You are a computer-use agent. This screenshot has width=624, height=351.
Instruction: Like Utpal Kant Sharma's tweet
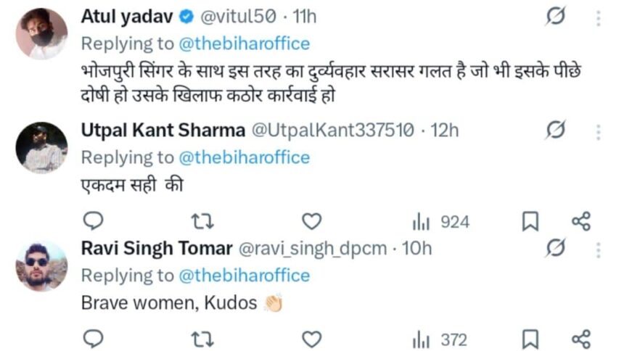click(x=311, y=221)
